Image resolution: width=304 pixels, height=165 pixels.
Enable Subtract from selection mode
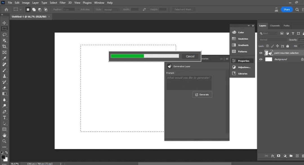tap(40, 10)
